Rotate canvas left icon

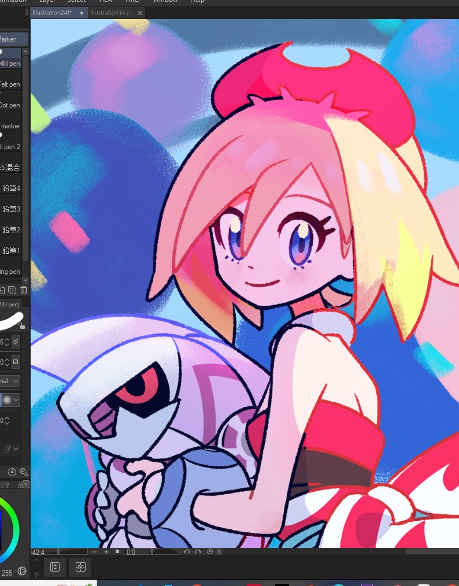[x=187, y=552]
